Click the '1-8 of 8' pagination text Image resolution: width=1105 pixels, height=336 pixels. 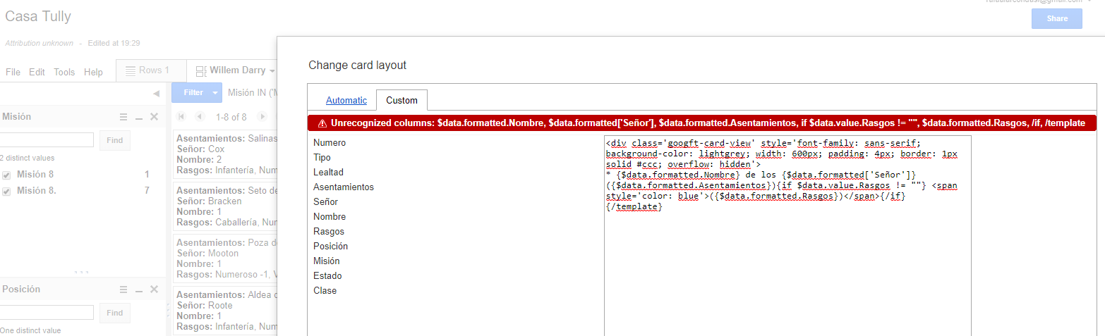pos(231,117)
